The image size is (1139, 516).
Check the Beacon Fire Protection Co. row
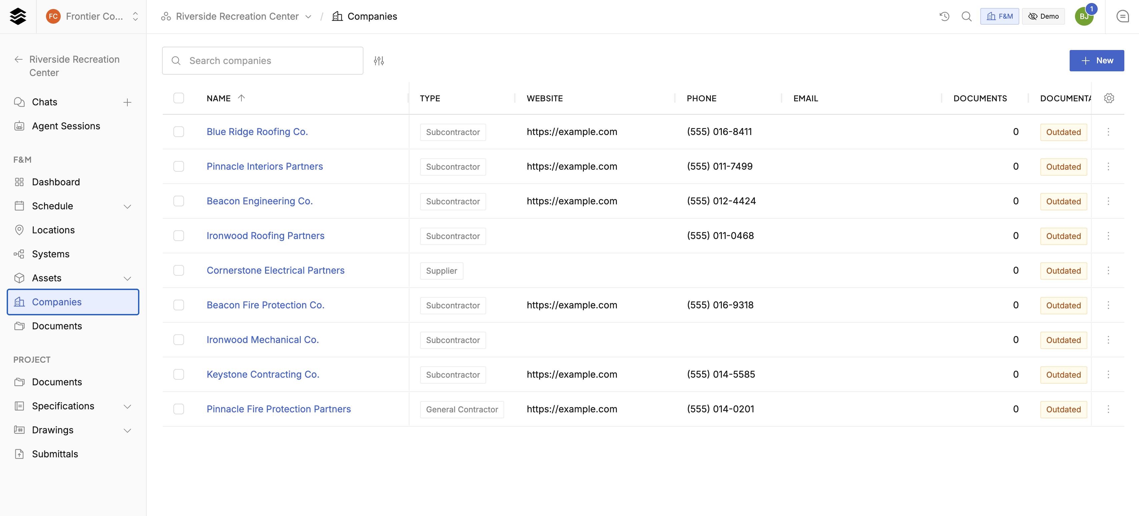(179, 305)
